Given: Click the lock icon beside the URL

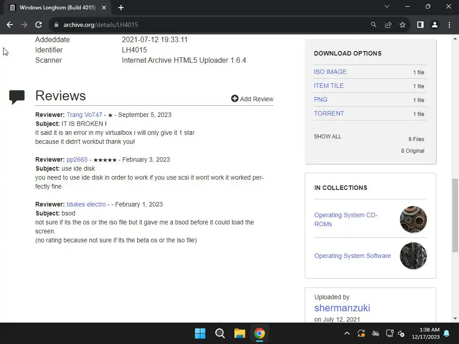Looking at the screenshot, I should [56, 25].
